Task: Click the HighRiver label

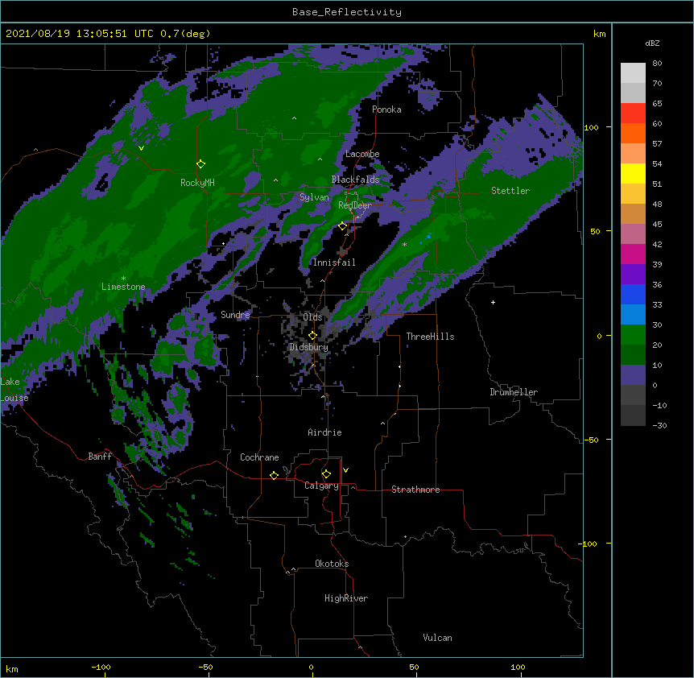Action: coord(346,598)
